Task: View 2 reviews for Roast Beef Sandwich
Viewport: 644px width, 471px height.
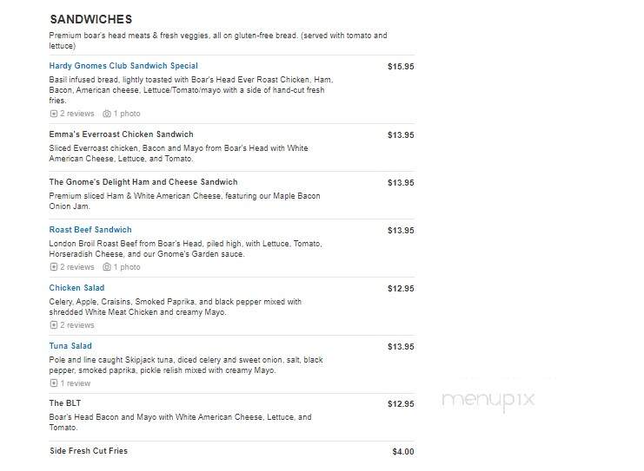Action: coord(76,267)
